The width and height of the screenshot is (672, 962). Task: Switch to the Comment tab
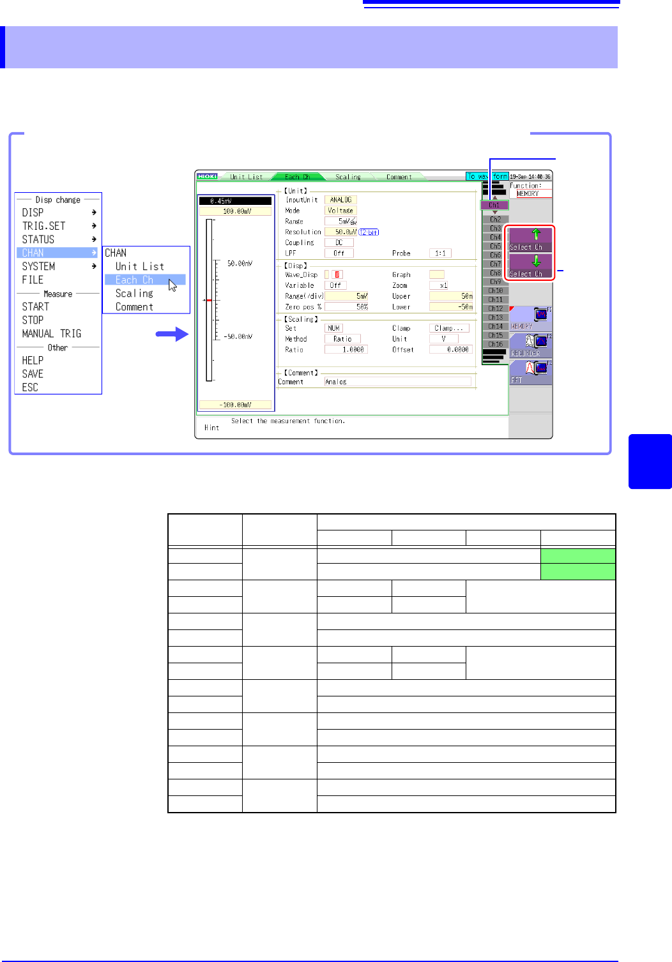399,177
